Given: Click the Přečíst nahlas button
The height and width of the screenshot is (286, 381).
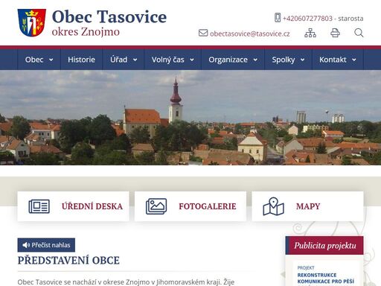Looking at the screenshot, I should [46, 245].
